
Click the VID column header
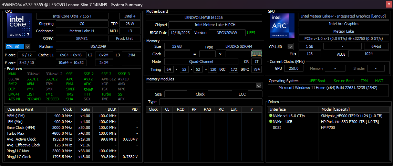click(134, 109)
